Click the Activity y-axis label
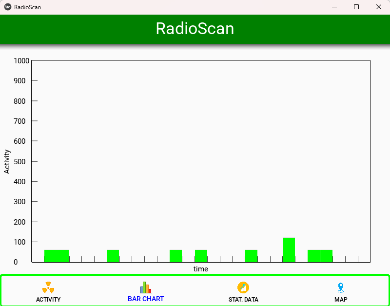This screenshot has height=306, width=390. pos(7,161)
